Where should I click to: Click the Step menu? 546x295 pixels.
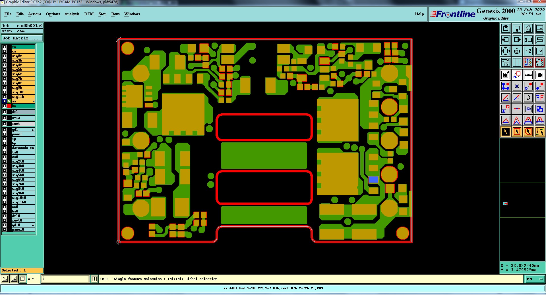click(102, 14)
